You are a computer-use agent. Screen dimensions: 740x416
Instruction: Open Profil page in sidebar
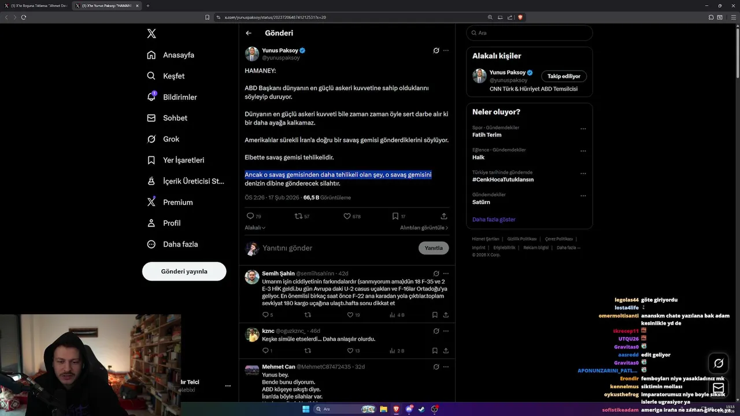pyautogui.click(x=164, y=223)
